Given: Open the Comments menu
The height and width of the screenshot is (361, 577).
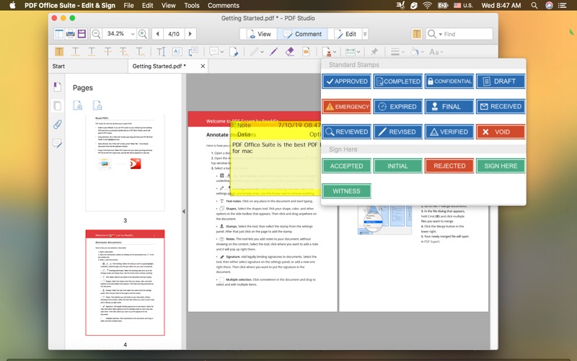Looking at the screenshot, I should (x=224, y=5).
